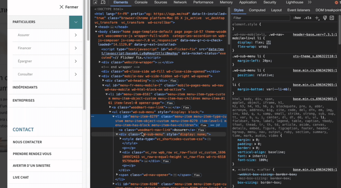Click the Elements panel vertical scrollbar
The width and height of the screenshot is (341, 188).
(x=229, y=26)
